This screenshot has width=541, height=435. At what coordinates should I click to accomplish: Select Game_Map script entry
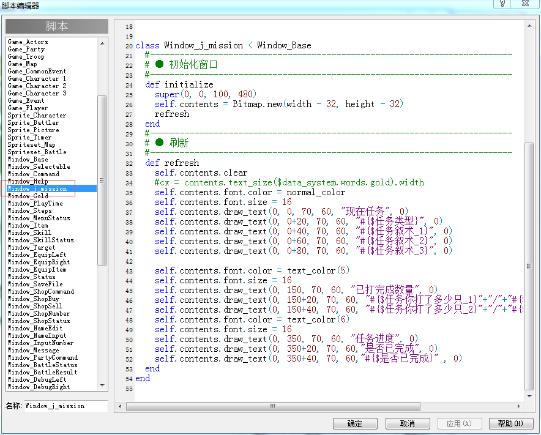click(x=23, y=64)
